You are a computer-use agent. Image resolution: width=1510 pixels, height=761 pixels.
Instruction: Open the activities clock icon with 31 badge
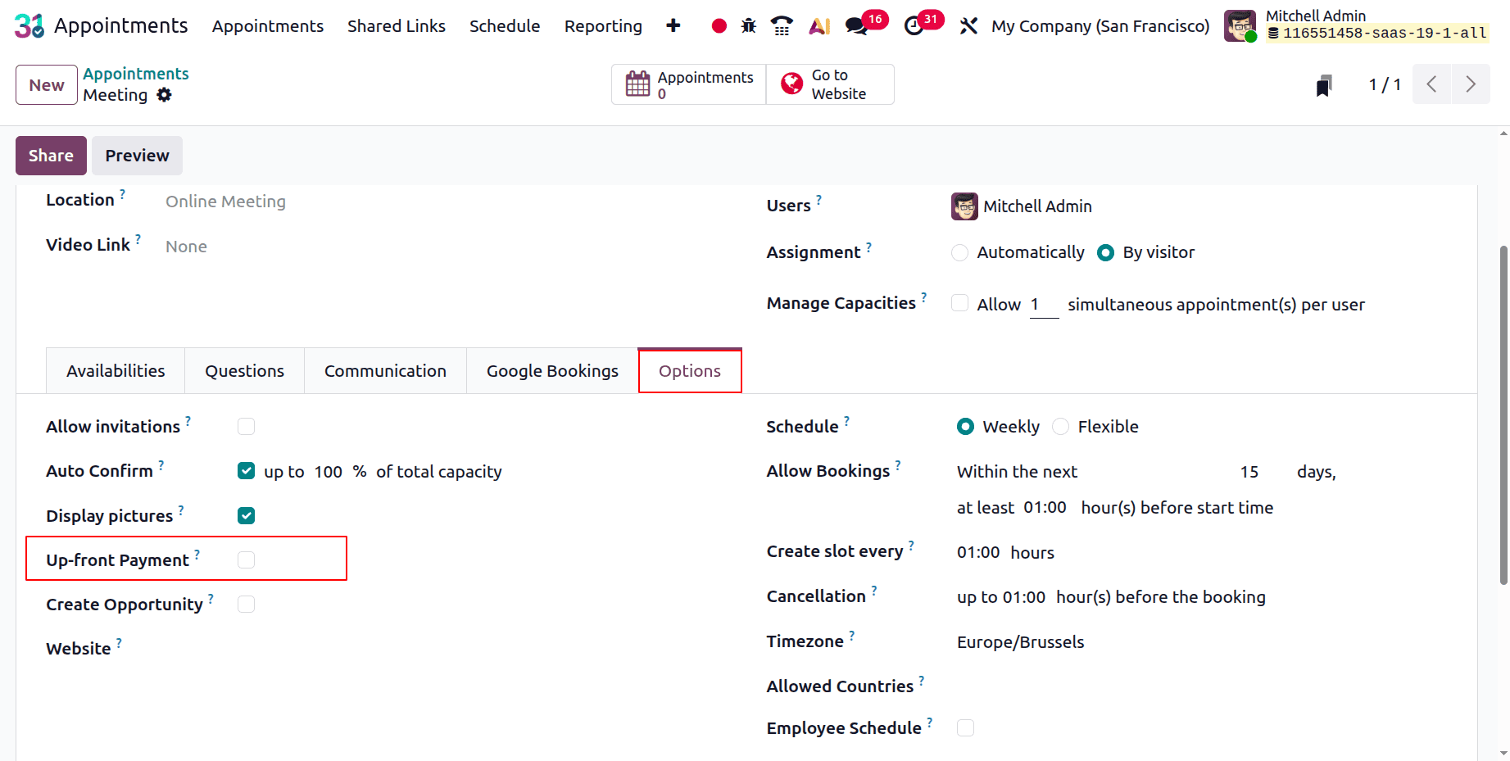point(914,26)
